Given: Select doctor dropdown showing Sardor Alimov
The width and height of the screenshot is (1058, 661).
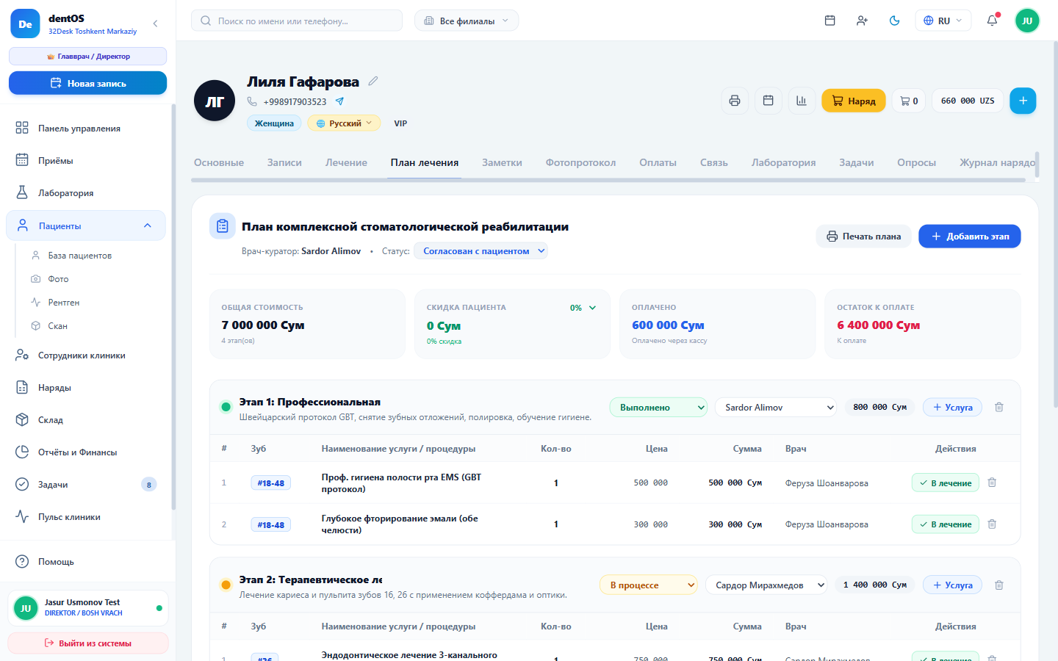Looking at the screenshot, I should 776,408.
